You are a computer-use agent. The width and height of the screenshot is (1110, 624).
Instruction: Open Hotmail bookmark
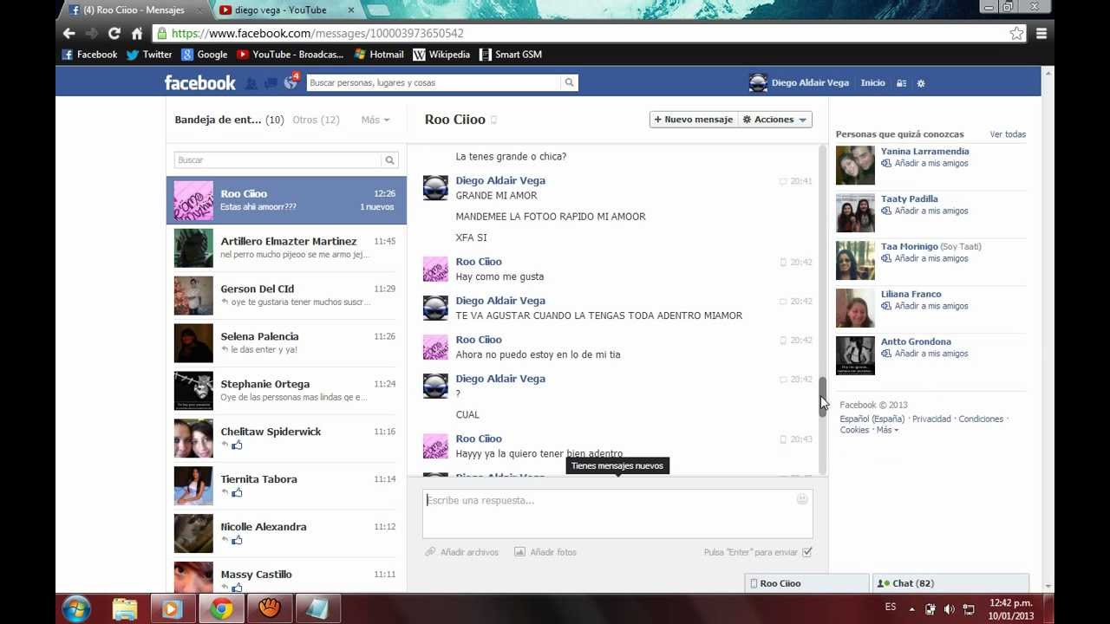379,55
